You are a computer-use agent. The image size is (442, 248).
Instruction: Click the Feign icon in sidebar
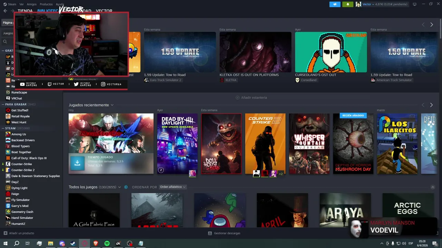pyautogui.click(x=8, y=194)
